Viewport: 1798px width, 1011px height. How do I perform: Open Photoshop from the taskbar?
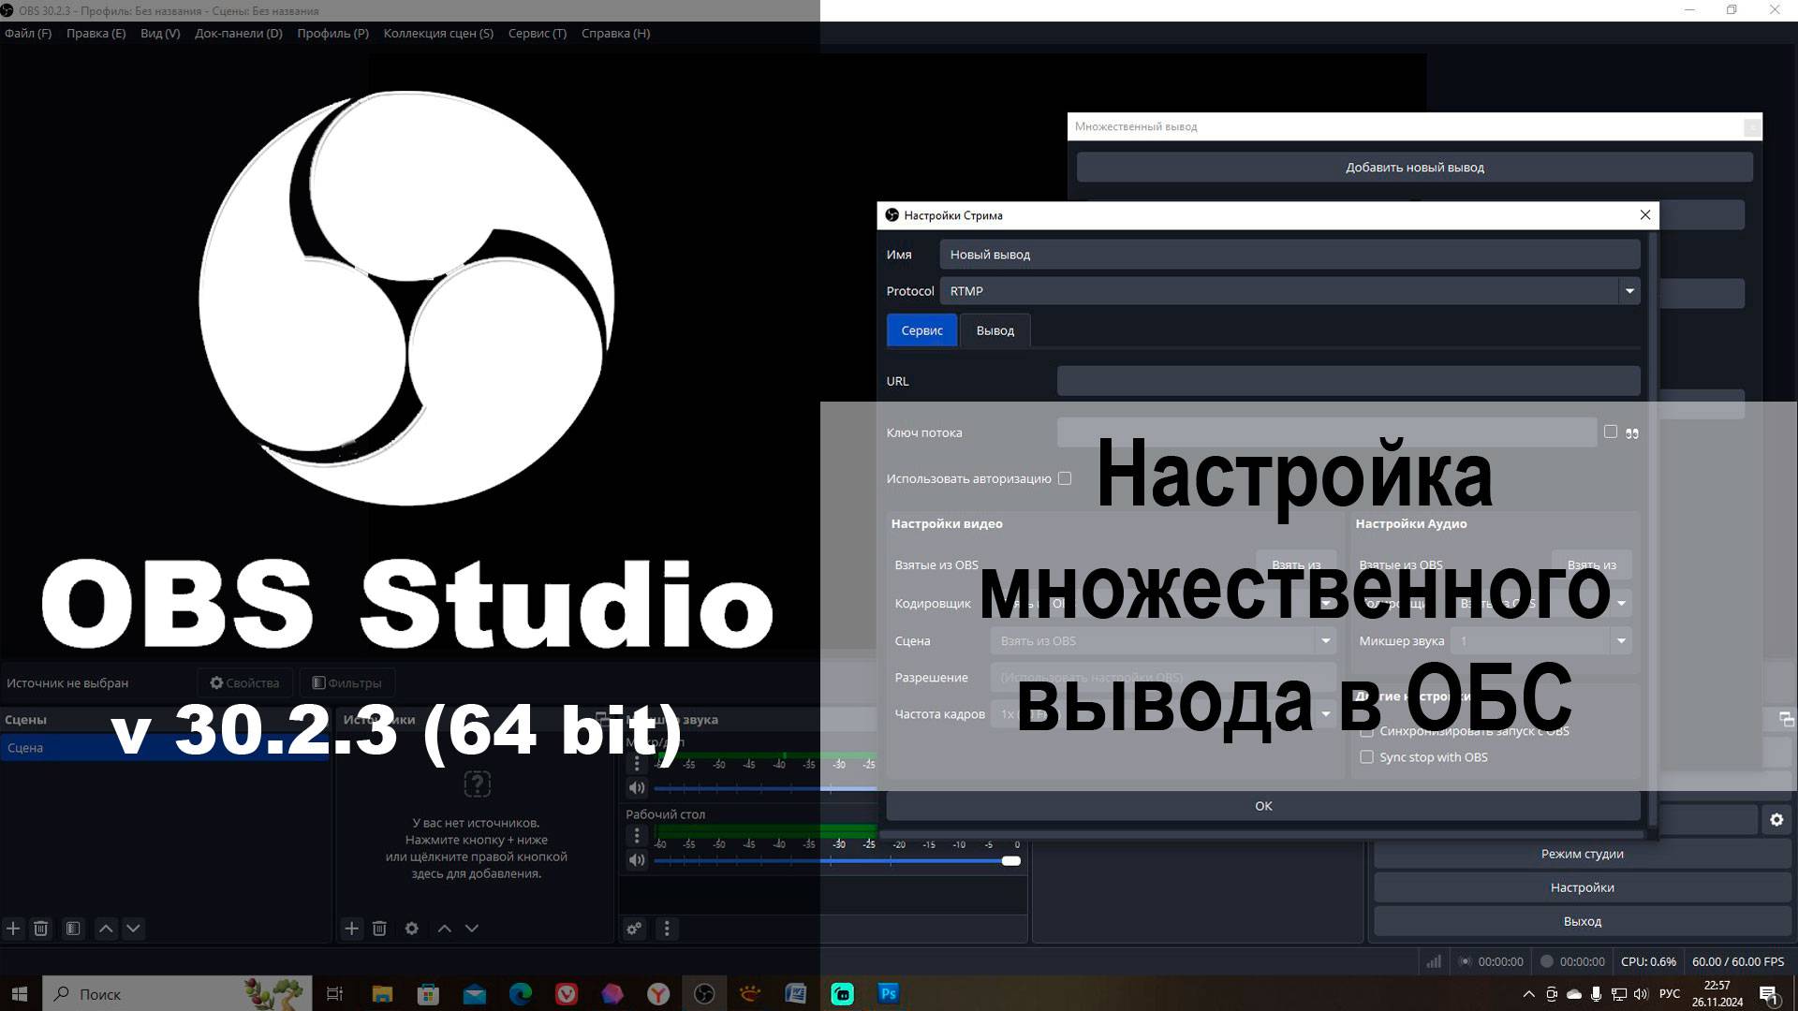[x=888, y=993]
